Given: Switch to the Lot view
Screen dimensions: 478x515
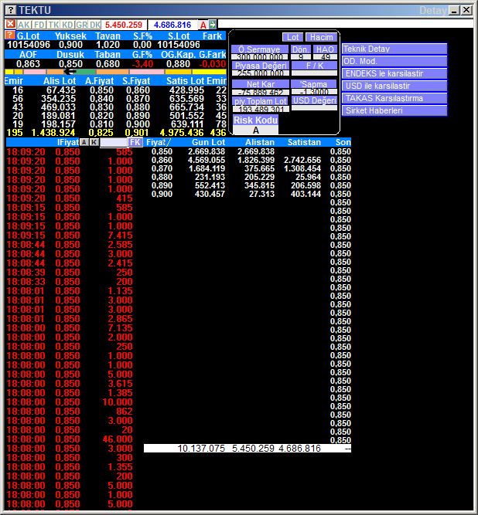Looking at the screenshot, I should click(x=292, y=37).
